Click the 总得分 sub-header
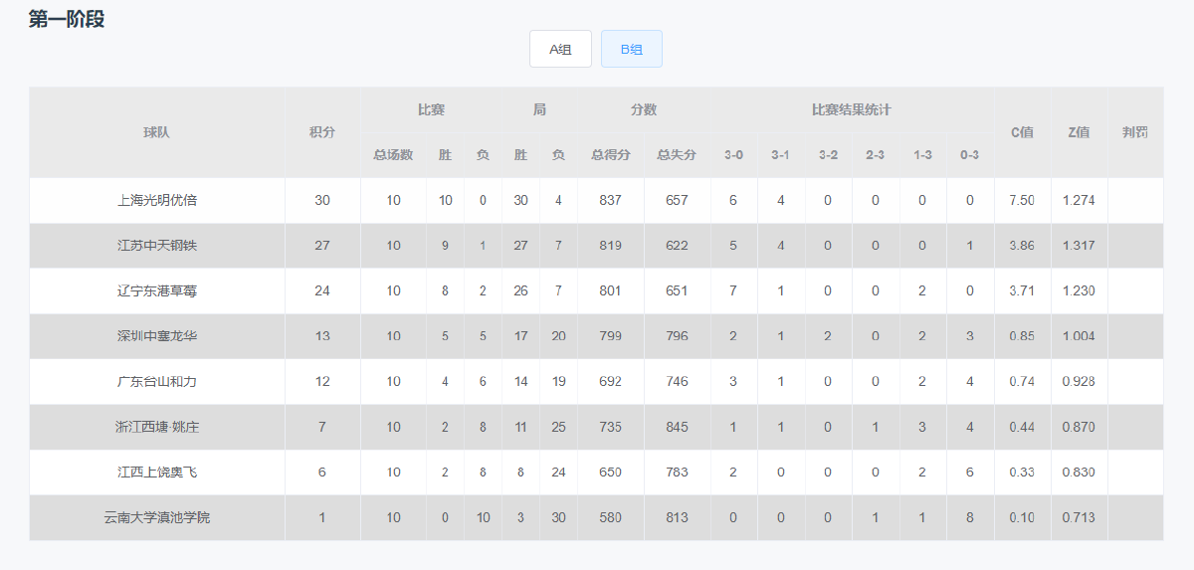The image size is (1194, 570). pos(611,155)
